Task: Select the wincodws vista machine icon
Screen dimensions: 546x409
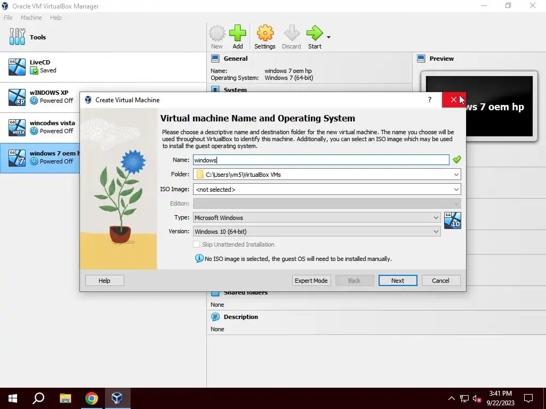Action: 17,127
